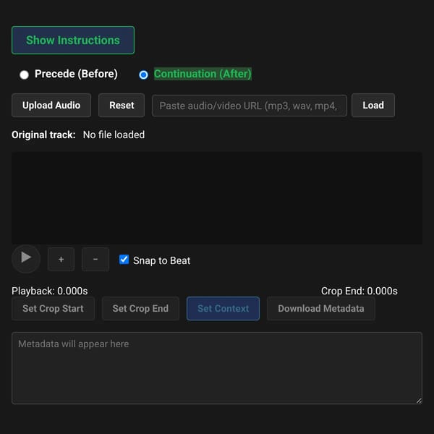This screenshot has width=434, height=434.
Task: Grab the metadata textarea resize handle
Action: (419, 401)
